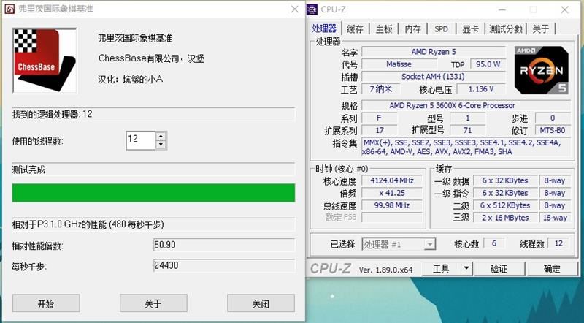
Task: Increase thread count with up arrow
Action: coord(161,137)
